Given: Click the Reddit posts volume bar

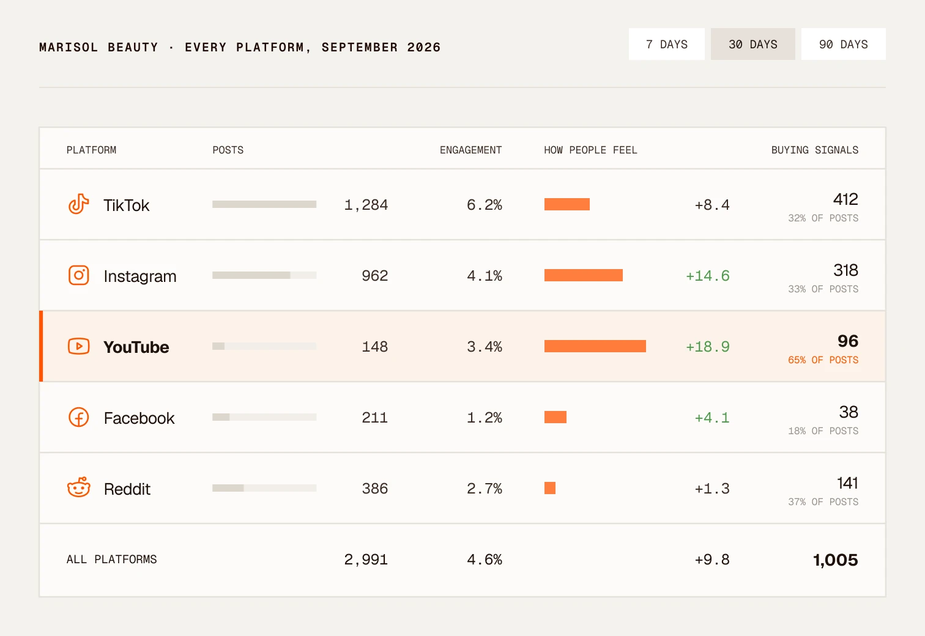Looking at the screenshot, I should 264,488.
